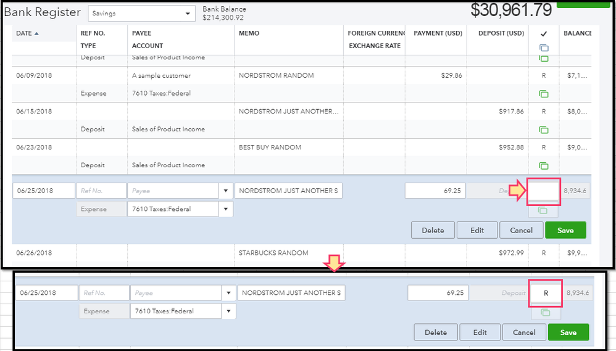Viewport: 616px width, 351px height.
Task: Click the Bank Balance $214,300.92 text
Action: coord(224,14)
